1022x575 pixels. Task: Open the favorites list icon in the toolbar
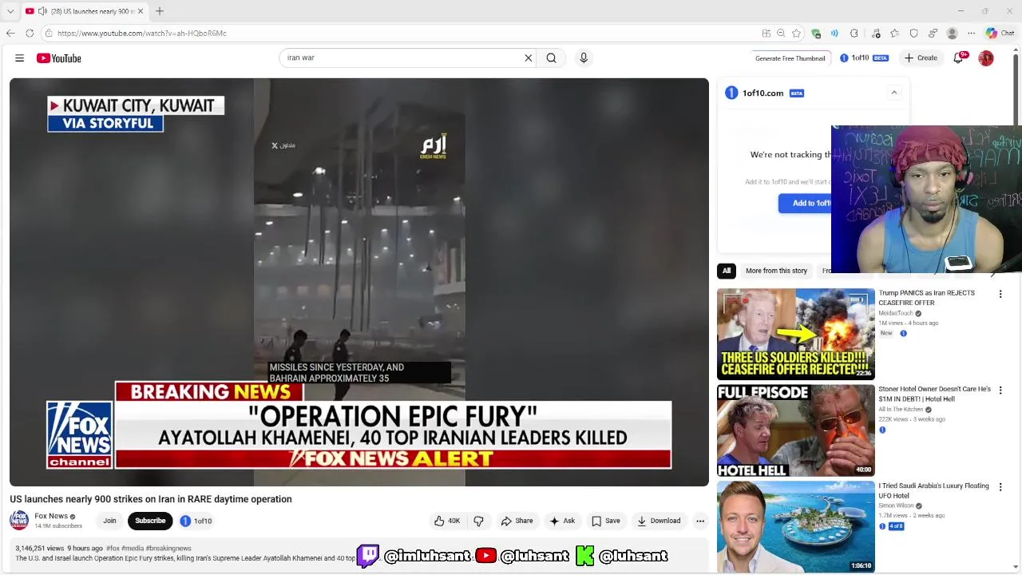point(895,34)
